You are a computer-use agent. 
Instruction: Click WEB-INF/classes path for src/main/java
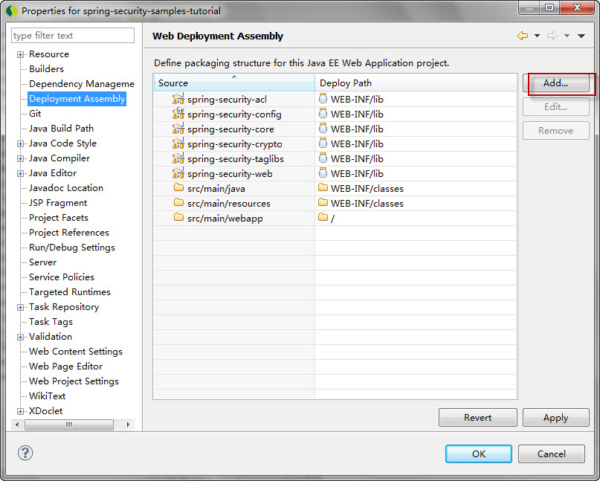[367, 189]
